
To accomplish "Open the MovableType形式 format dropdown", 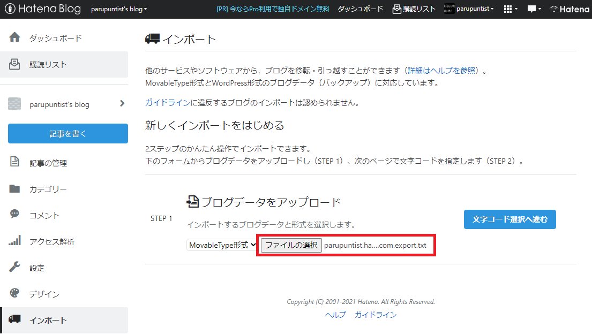I will (x=222, y=245).
